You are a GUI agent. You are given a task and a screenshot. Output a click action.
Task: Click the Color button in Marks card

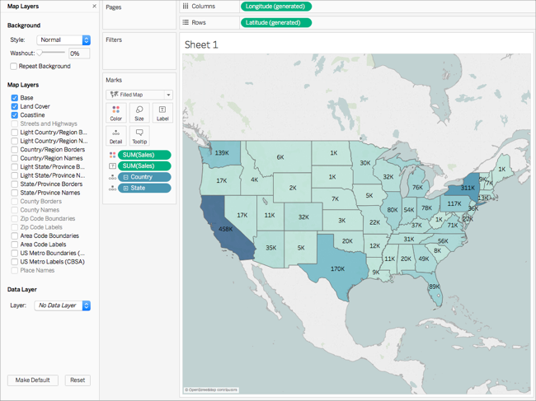coord(115,113)
